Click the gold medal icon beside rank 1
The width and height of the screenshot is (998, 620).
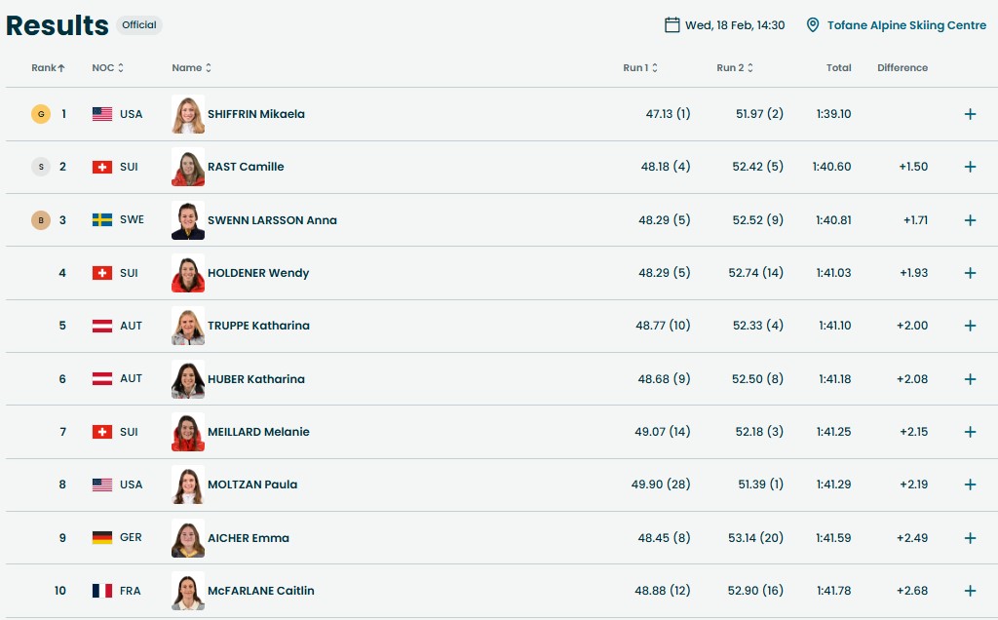click(x=40, y=114)
